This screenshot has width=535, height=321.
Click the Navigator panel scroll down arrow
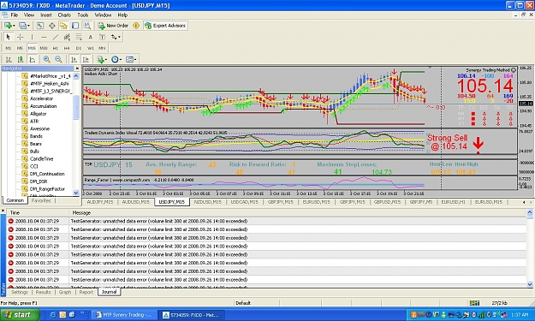coord(76,193)
